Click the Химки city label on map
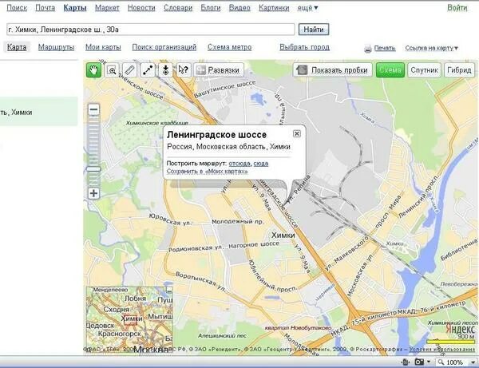 283,235
